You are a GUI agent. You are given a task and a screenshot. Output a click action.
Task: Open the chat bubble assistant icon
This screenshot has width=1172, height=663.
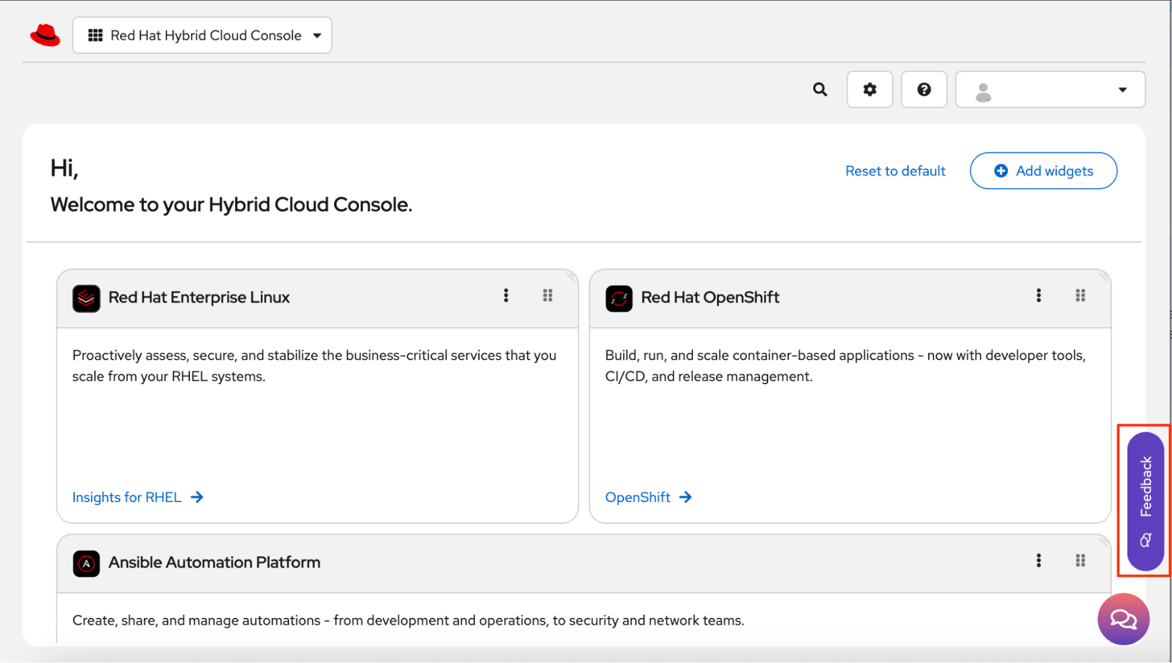click(1123, 619)
